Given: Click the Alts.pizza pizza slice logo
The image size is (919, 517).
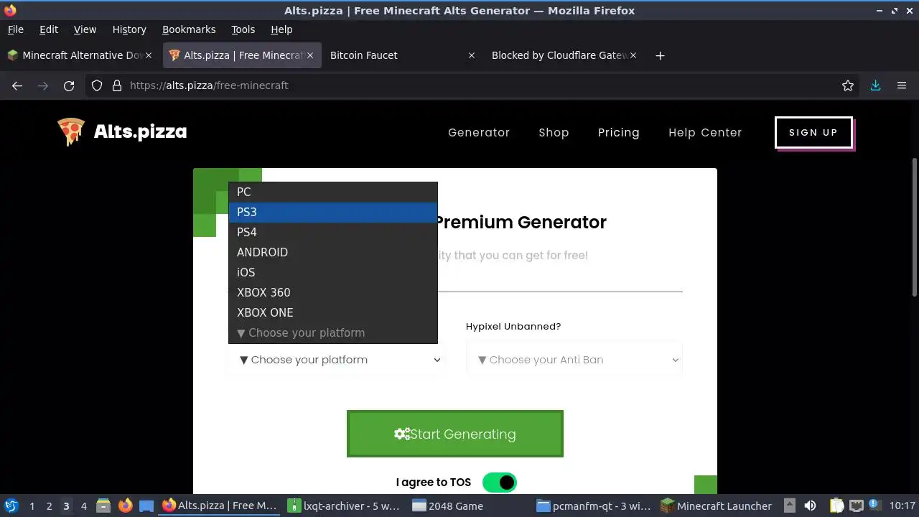Looking at the screenshot, I should (x=71, y=132).
